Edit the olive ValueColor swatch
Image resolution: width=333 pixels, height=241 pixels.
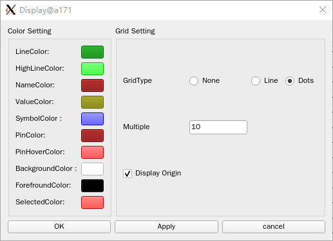[x=92, y=102]
